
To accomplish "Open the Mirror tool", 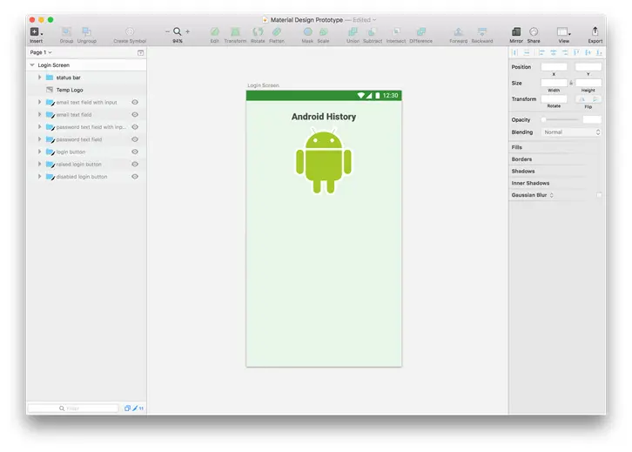I will 516,31.
